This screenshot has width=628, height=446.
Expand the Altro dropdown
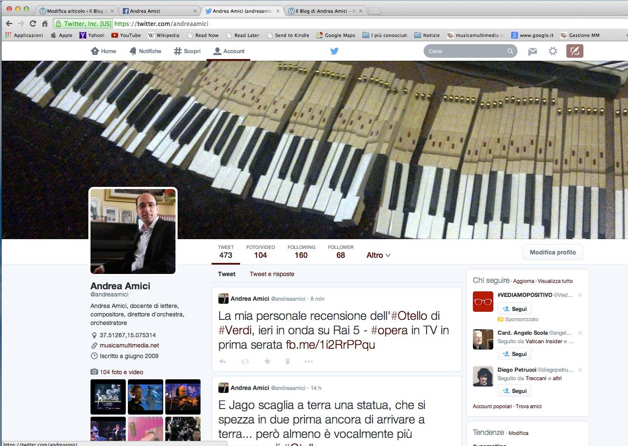click(378, 255)
